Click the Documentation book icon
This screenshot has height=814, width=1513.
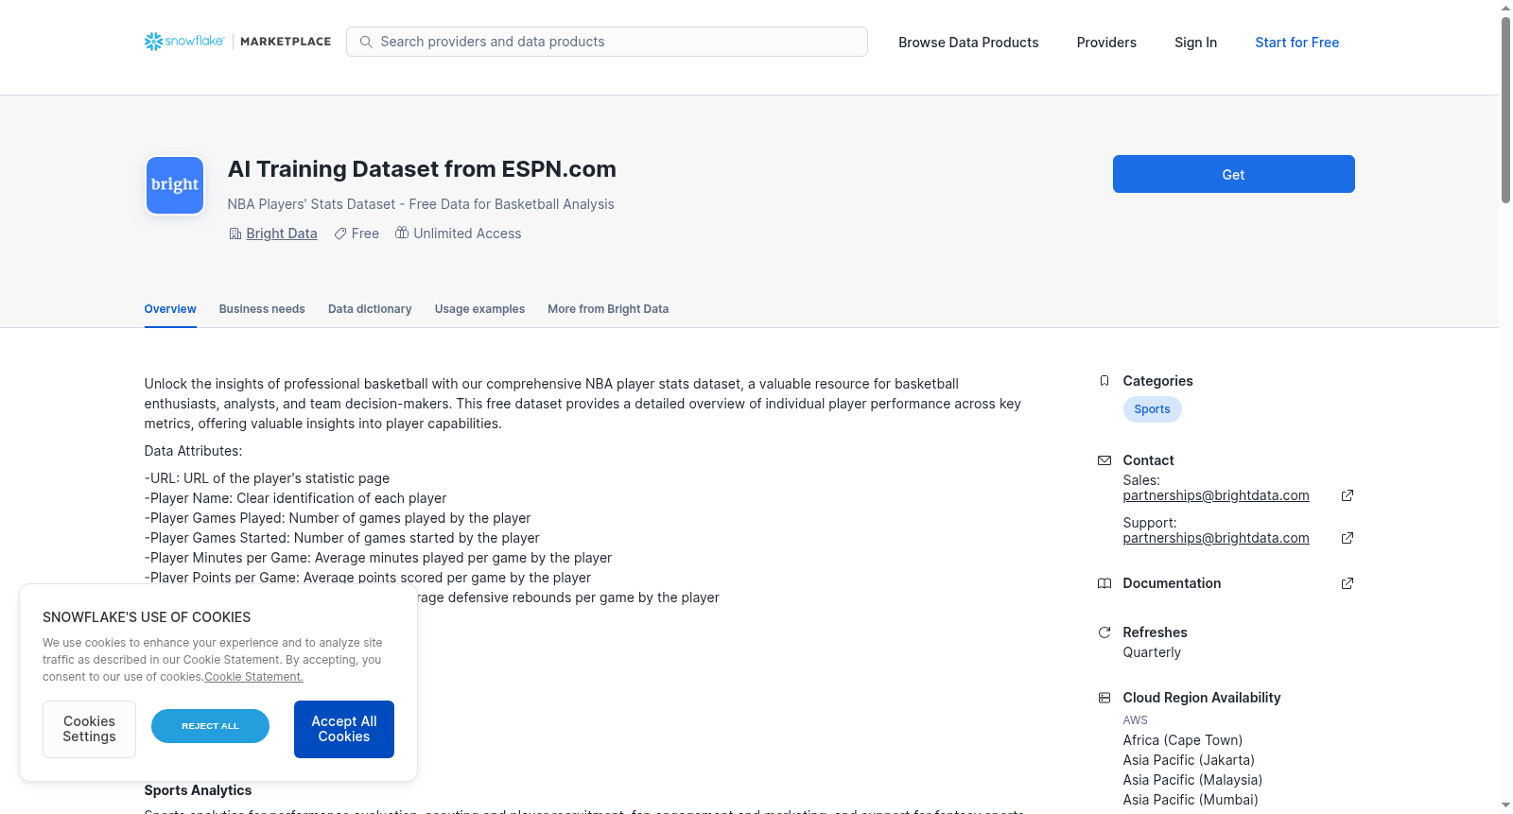(1104, 583)
